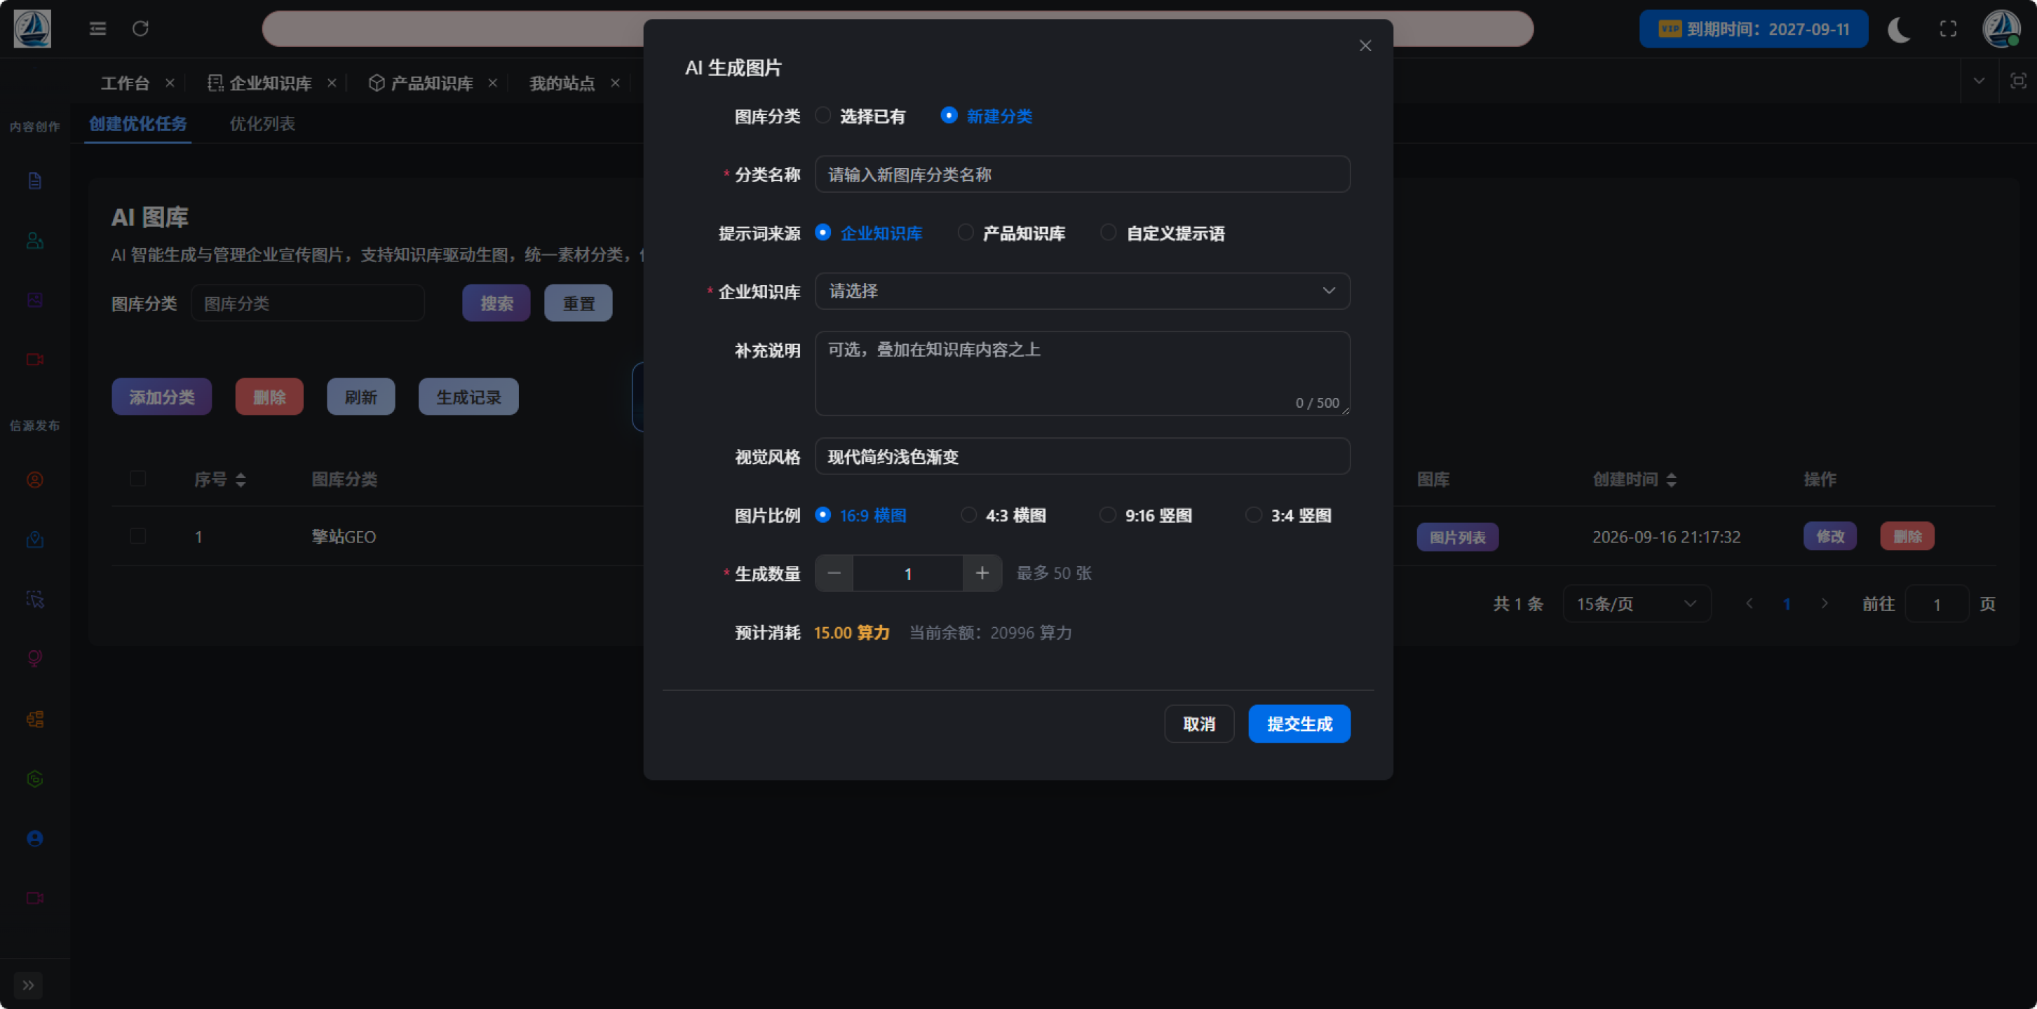Click the document icon in sidebar
Viewport: 2037px width, 1009px height.
[x=35, y=181]
